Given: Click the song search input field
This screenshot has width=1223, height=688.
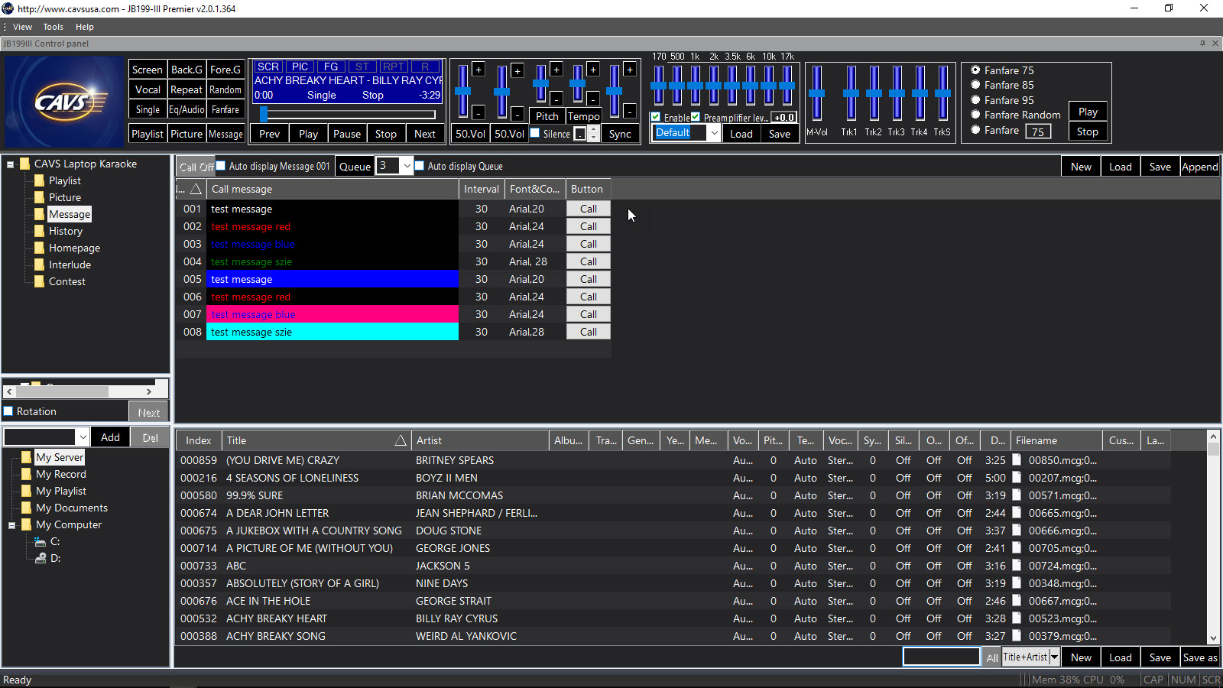Looking at the screenshot, I should (941, 657).
